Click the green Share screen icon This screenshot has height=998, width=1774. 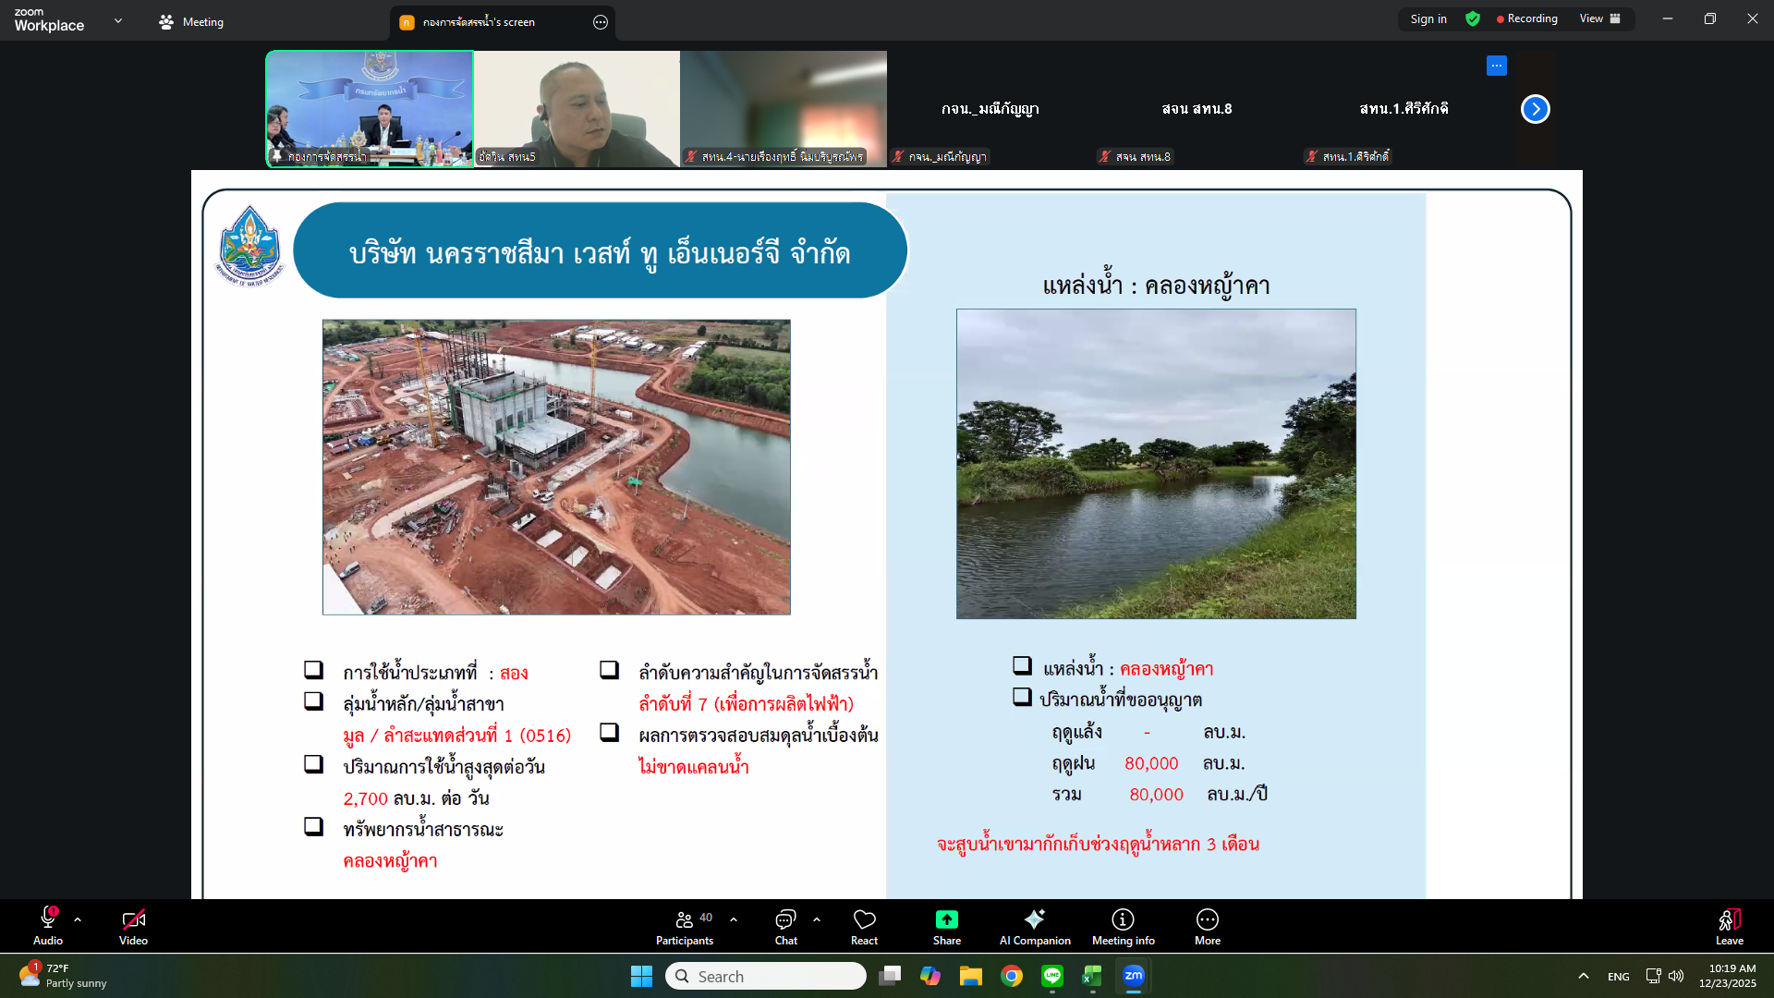point(946,920)
